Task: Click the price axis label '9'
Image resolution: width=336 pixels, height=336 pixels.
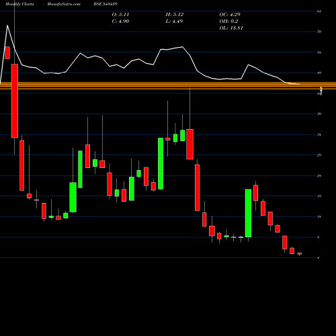Action: point(319,237)
